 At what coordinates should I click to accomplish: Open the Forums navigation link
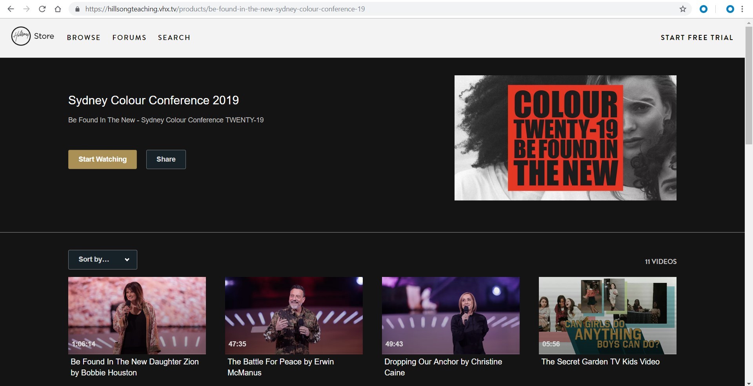pyautogui.click(x=129, y=38)
